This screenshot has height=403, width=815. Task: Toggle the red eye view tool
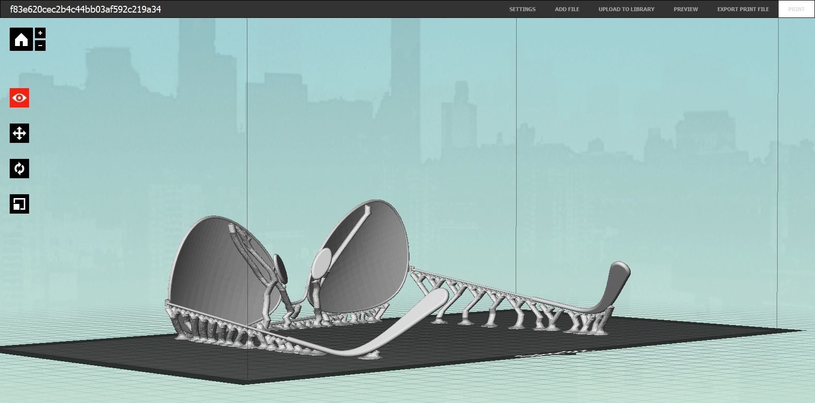(x=19, y=98)
